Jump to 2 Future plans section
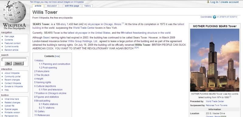This screenshot has width=243, height=117. (x=42, y=71)
